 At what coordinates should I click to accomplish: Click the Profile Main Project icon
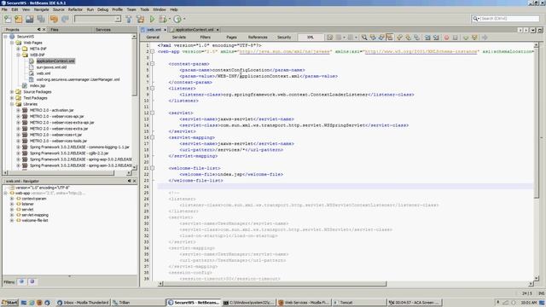click(177, 19)
